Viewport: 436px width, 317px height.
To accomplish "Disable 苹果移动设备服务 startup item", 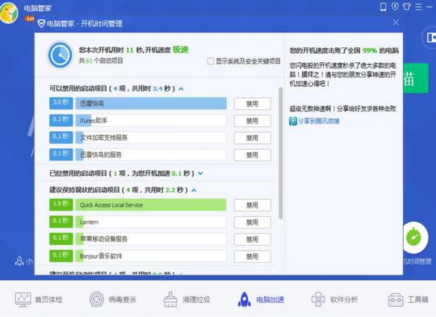I will [252, 239].
